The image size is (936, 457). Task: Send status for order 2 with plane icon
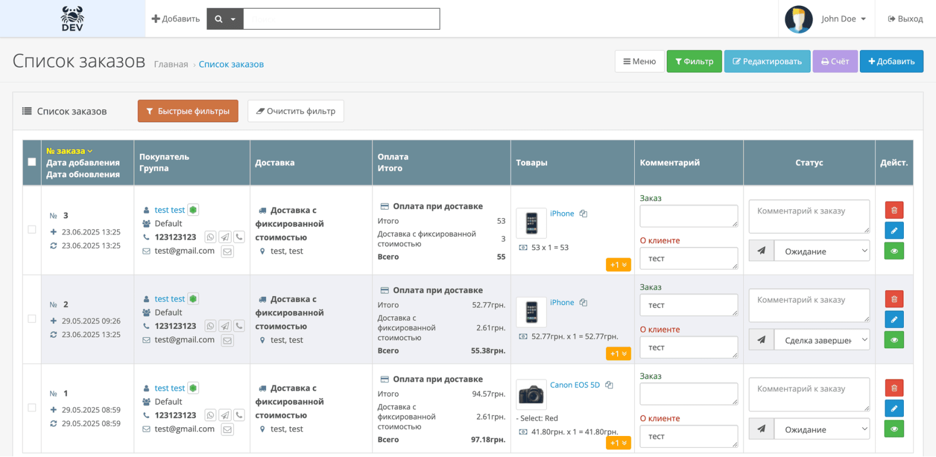[762, 340]
